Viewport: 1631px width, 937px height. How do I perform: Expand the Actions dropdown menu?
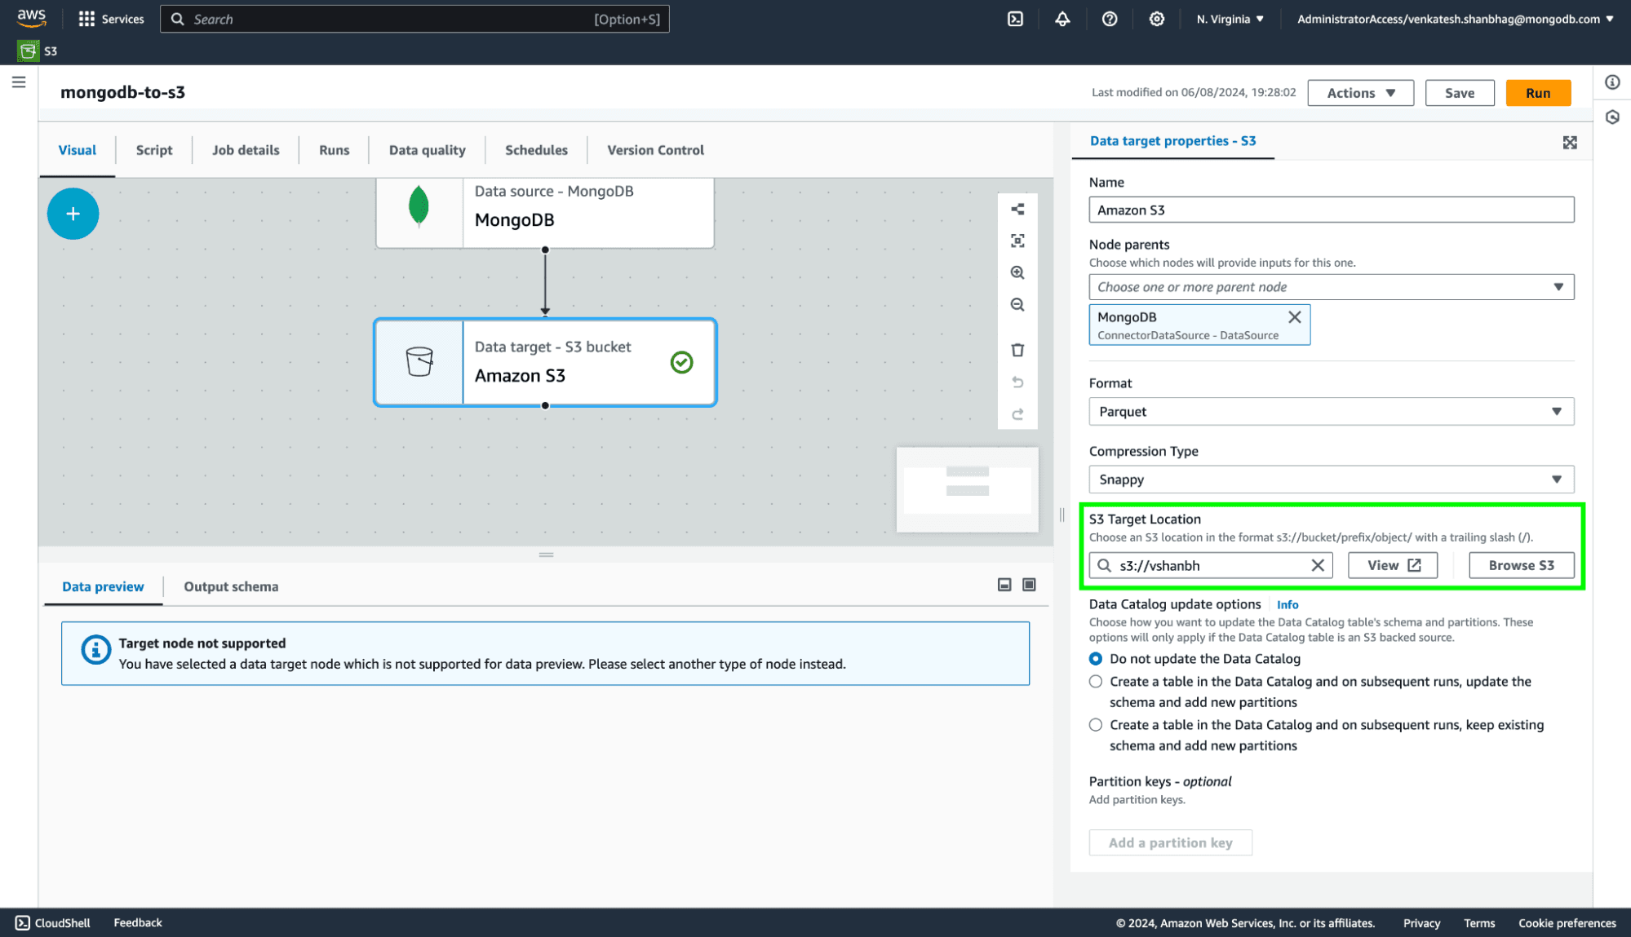point(1360,93)
